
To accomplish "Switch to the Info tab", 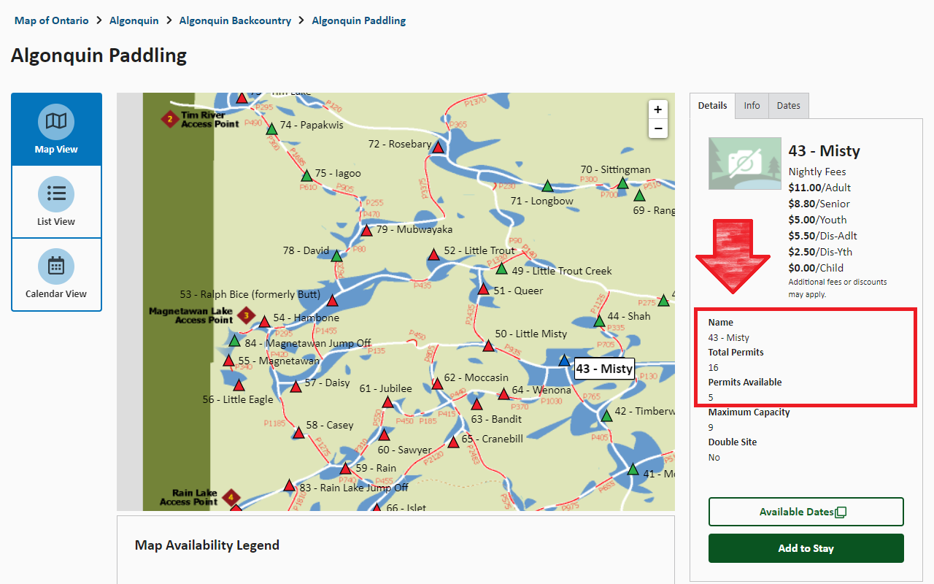I will tap(752, 106).
